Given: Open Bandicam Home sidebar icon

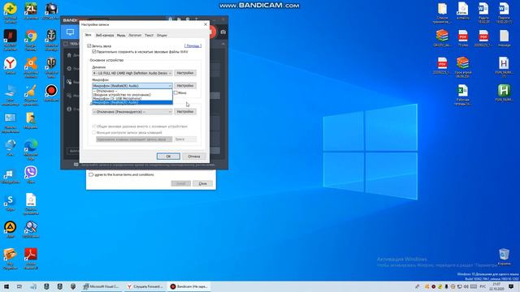Looking at the screenshot, I should 69,55.
